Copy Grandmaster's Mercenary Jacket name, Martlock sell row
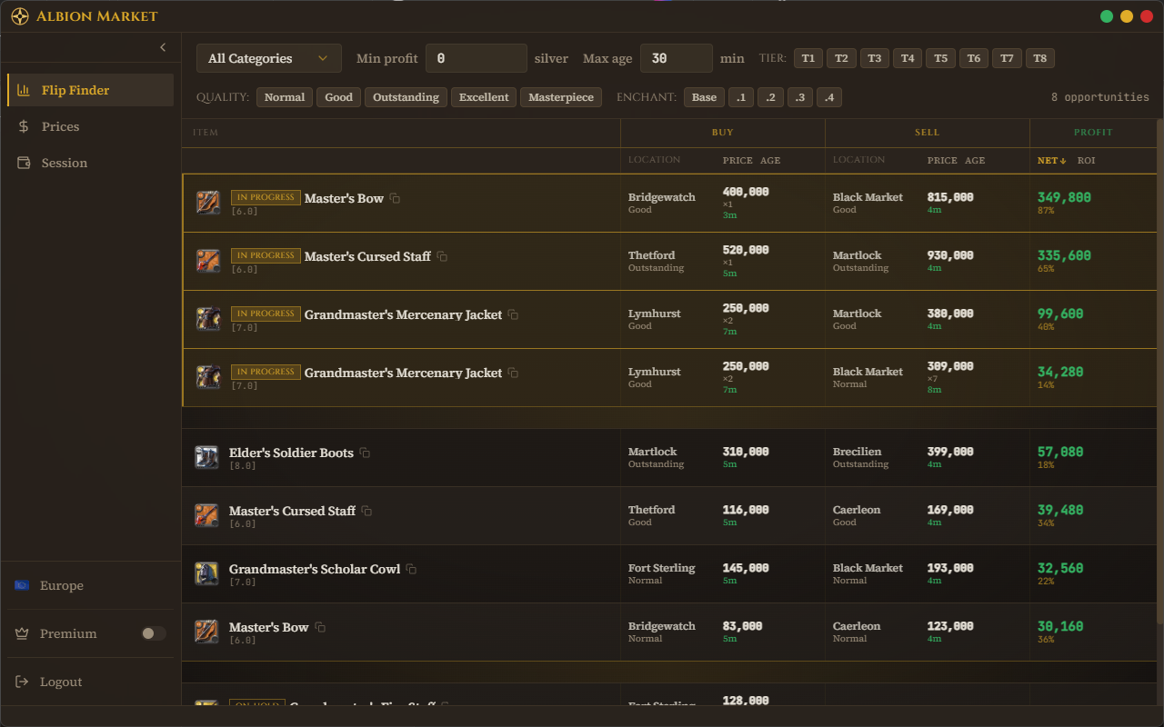The height and width of the screenshot is (727, 1164). coord(513,314)
